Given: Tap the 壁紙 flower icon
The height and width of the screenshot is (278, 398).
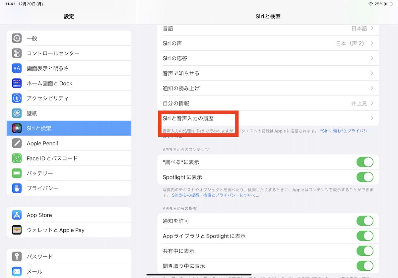Looking at the screenshot, I should coord(17,113).
